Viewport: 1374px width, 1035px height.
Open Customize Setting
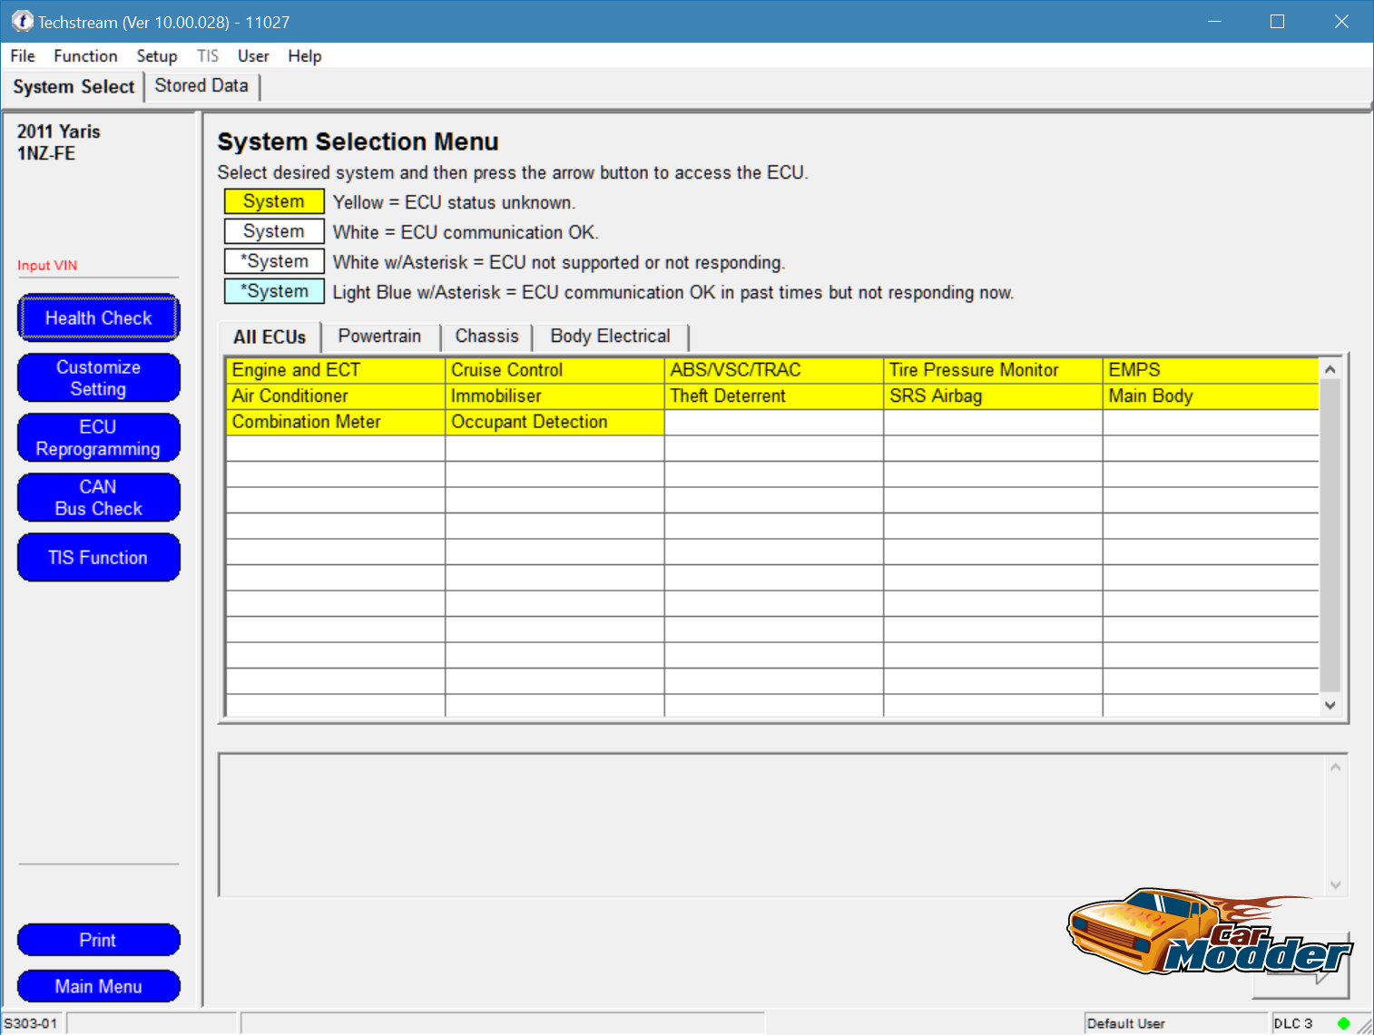click(98, 378)
